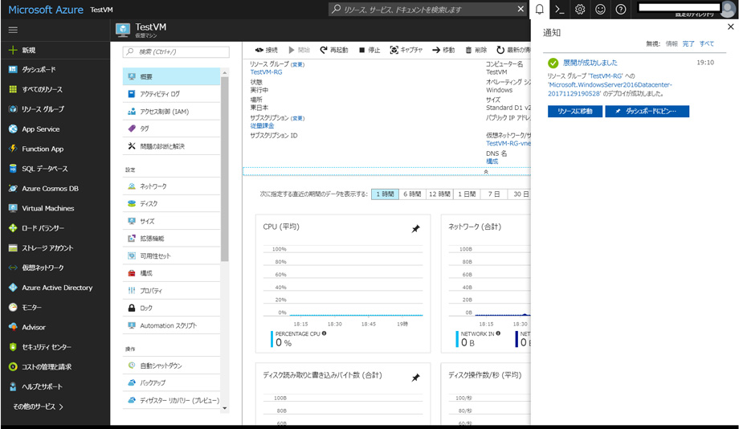The width and height of the screenshot is (739, 429).
Task: Click the 接続 connect button
Action: click(266, 50)
